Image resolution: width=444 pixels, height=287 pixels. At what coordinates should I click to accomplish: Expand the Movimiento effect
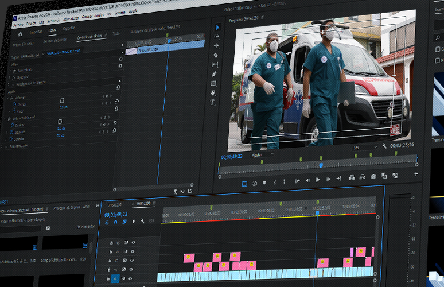(10, 71)
